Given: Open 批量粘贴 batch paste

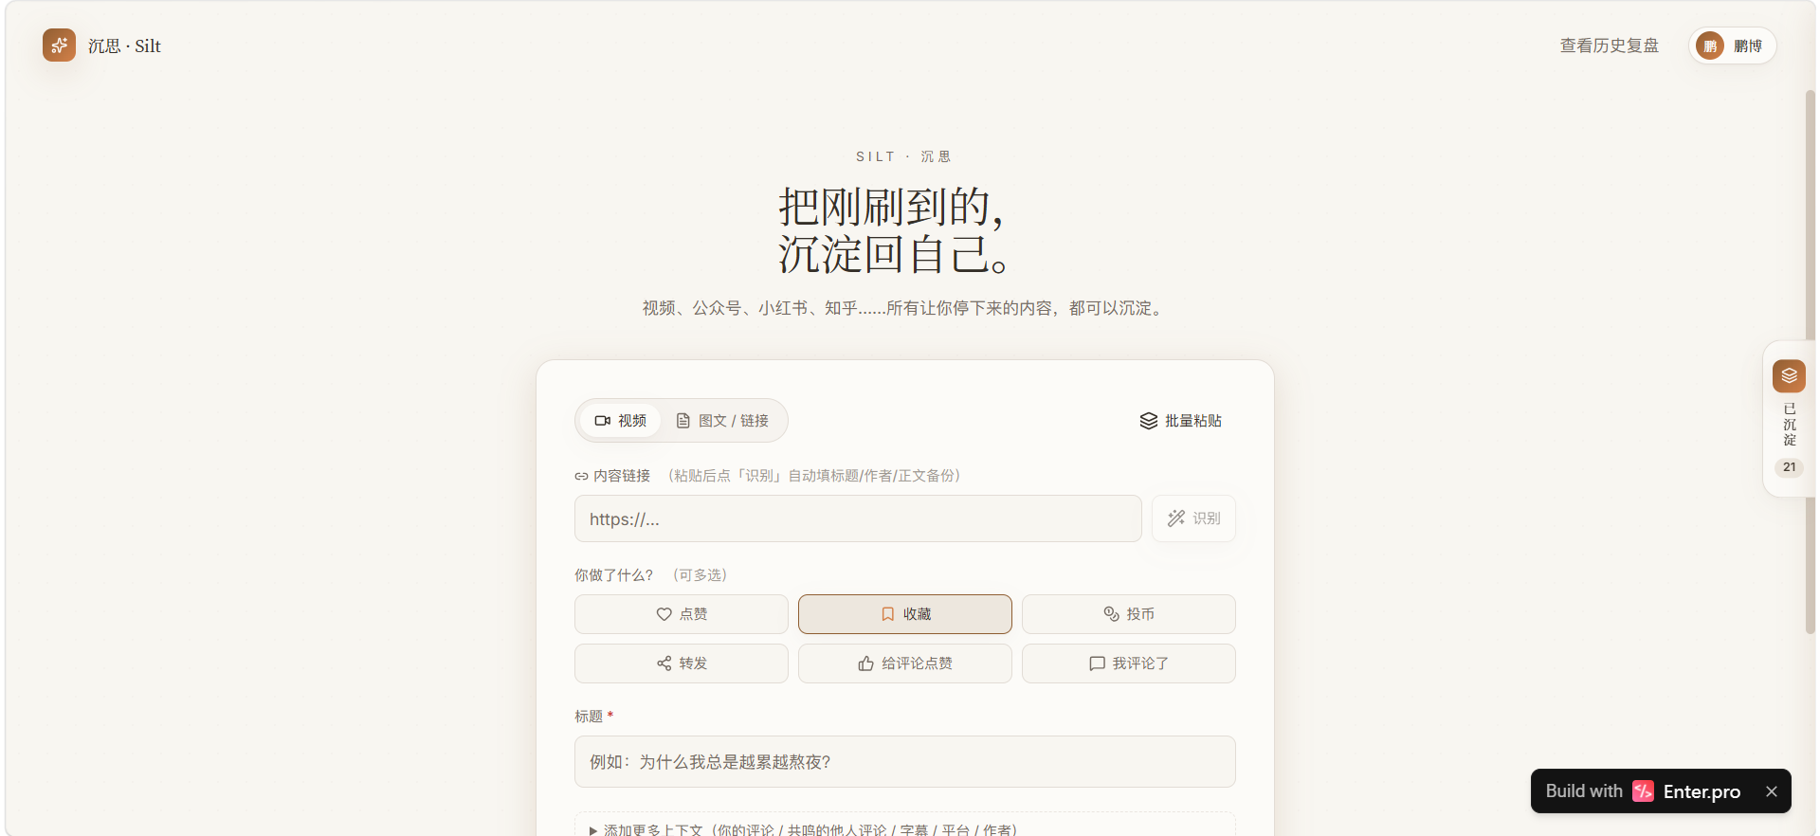Looking at the screenshot, I should tap(1180, 420).
